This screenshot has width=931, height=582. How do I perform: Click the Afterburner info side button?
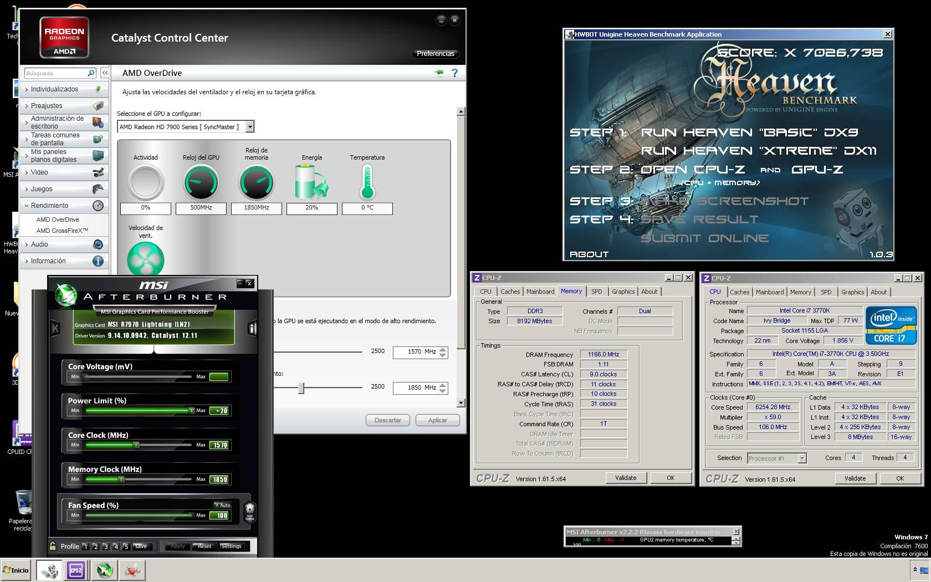[252, 328]
